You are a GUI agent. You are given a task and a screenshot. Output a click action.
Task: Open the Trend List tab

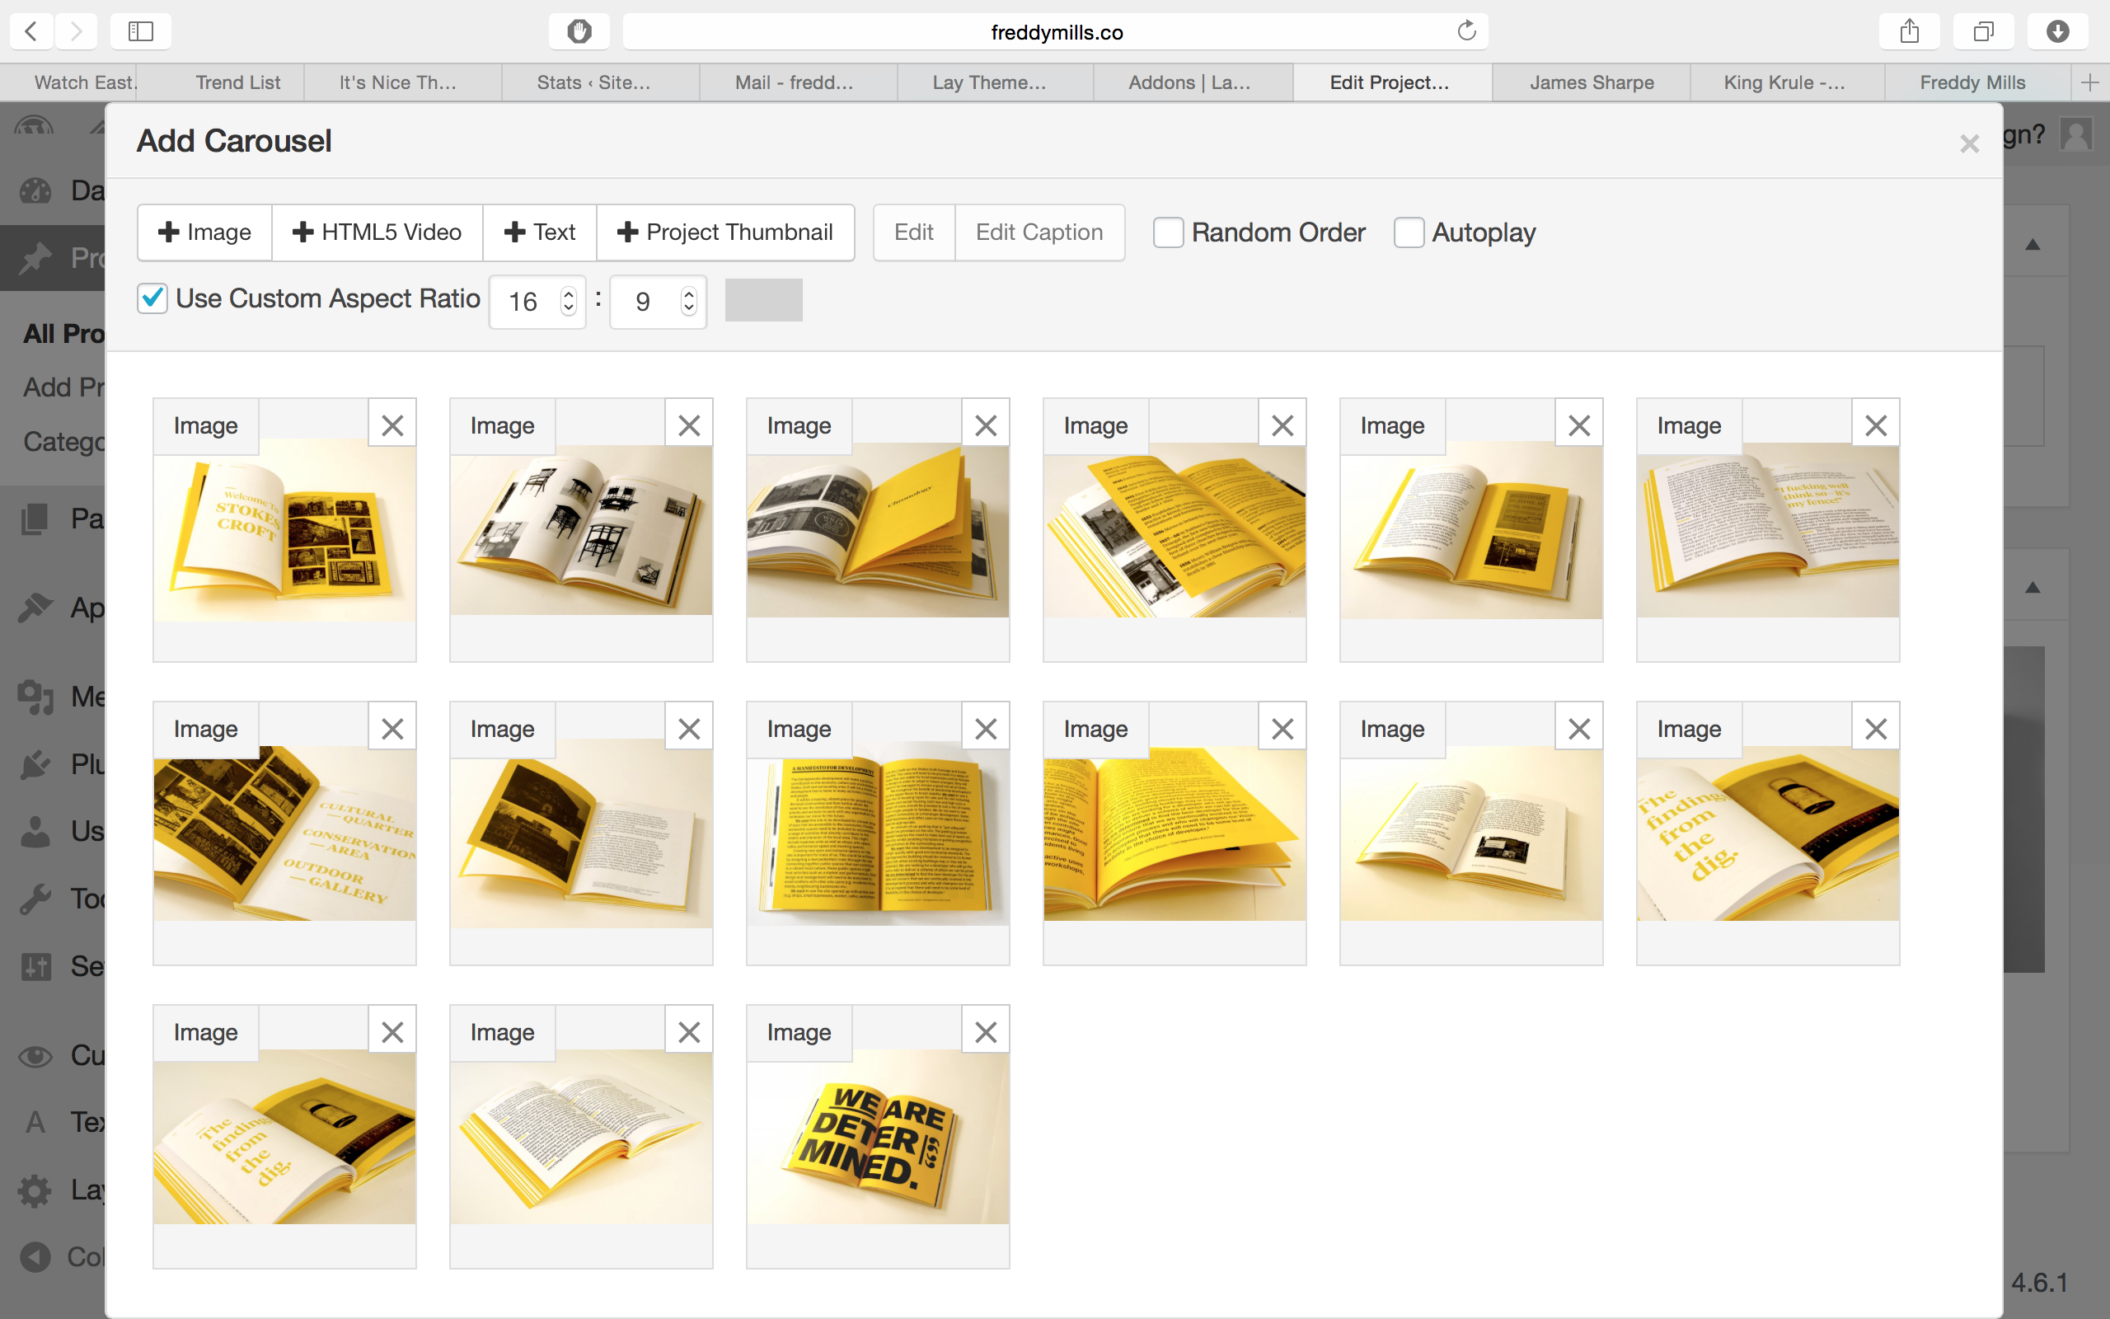(237, 82)
